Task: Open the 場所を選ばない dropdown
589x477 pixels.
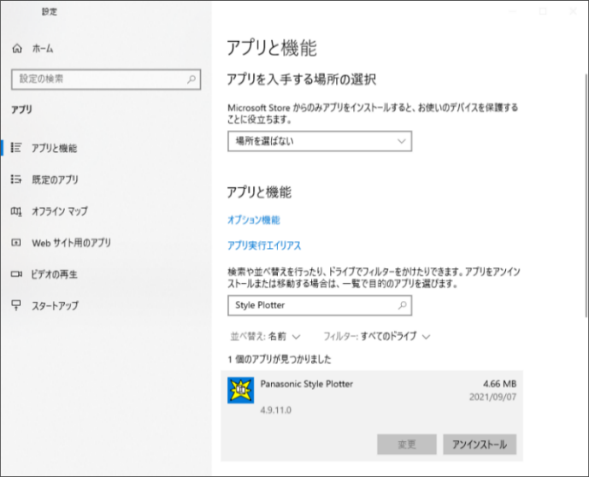Action: (x=319, y=141)
